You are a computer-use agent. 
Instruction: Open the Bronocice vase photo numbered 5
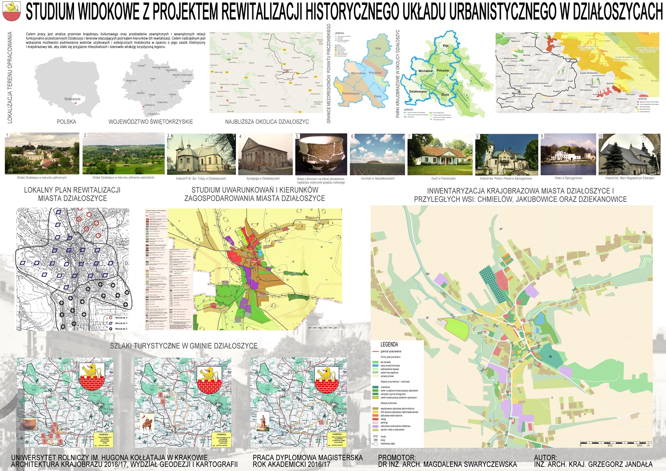[321, 154]
